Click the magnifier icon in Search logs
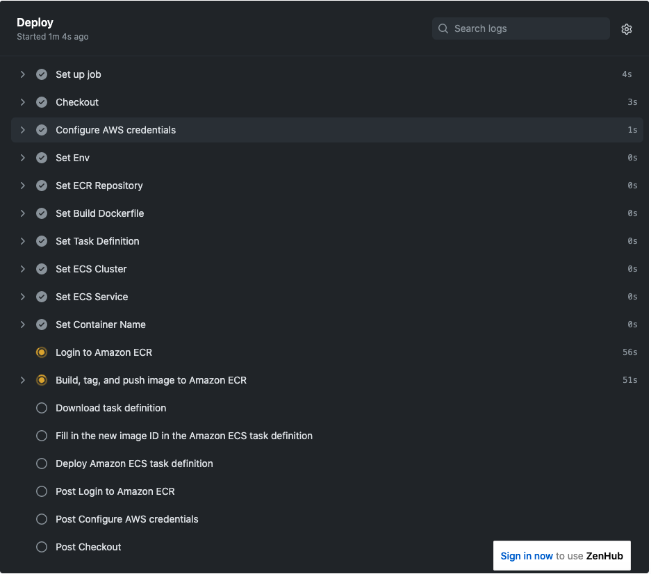 point(443,28)
